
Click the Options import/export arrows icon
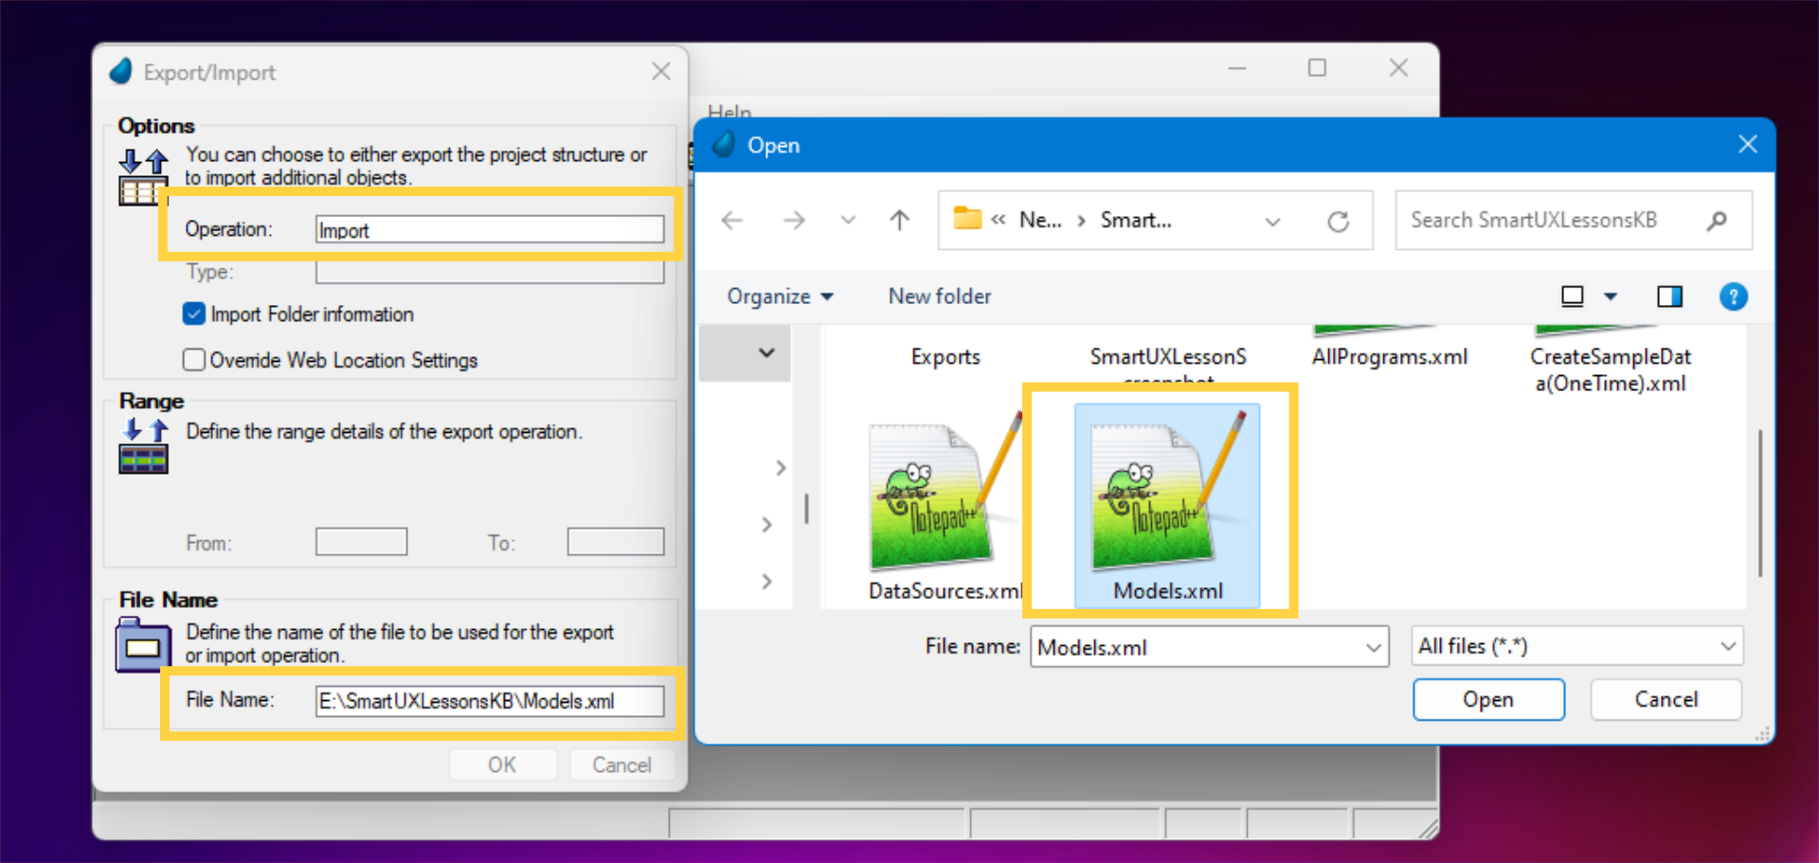point(143,177)
